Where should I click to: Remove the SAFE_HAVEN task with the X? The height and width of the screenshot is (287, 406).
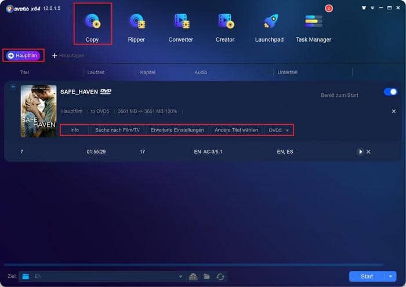click(394, 111)
